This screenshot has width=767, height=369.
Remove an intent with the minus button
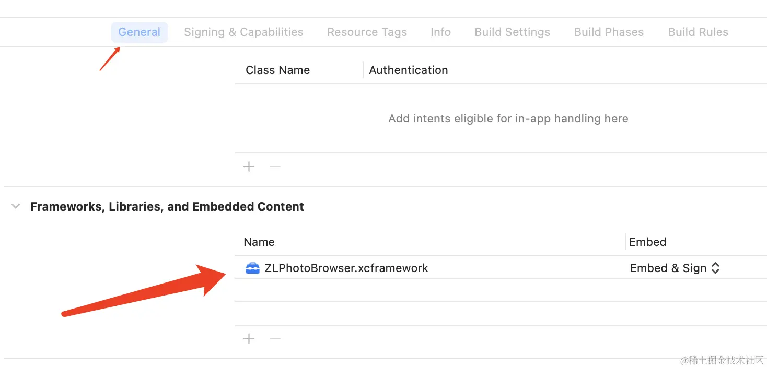click(x=275, y=167)
